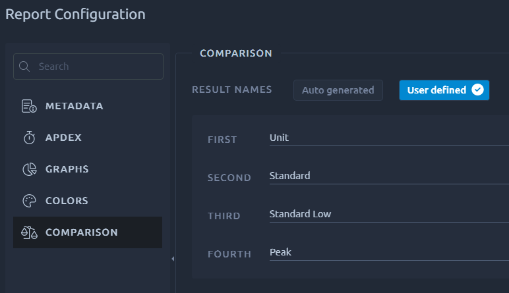Click the Metadata document icon
This screenshot has width=509, height=293.
click(29, 106)
